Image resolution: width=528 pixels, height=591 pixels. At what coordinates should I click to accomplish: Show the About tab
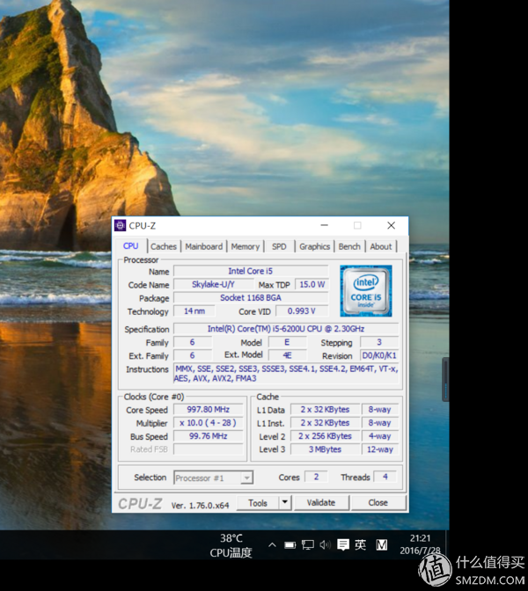(x=381, y=246)
